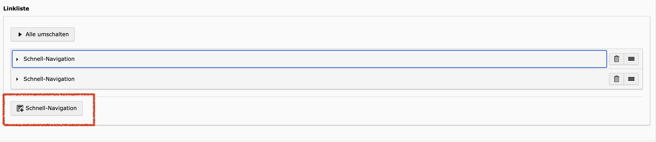Click the Alle umschalten label text
The width and height of the screenshot is (656, 142).
click(47, 35)
